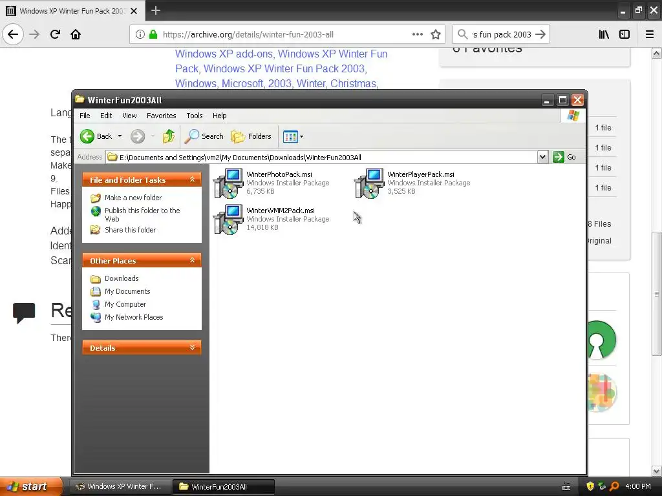Click search go arrow in search box
This screenshot has height=496, width=662.
click(x=540, y=34)
